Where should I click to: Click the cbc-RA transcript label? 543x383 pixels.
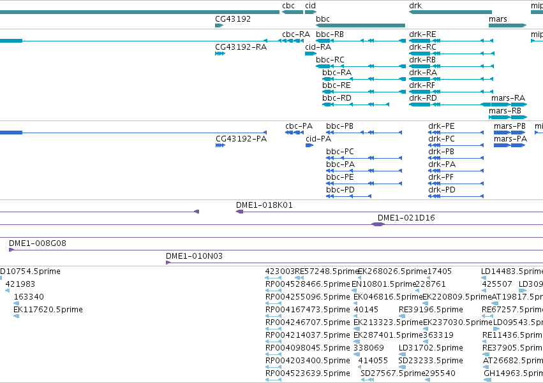tap(296, 34)
